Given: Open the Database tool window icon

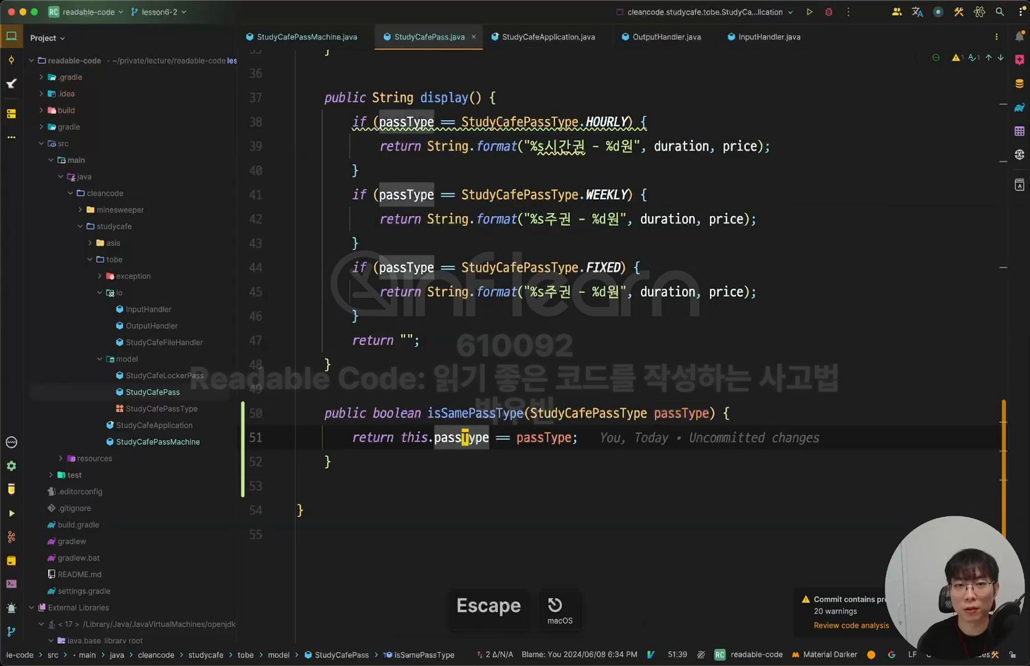Looking at the screenshot, I should 1019,83.
